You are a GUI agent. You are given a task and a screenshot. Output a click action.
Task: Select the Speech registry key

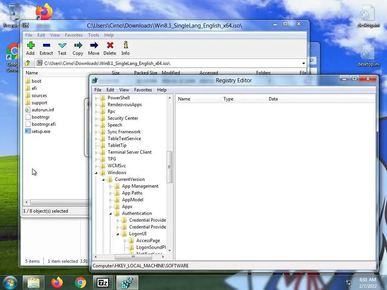[115, 125]
